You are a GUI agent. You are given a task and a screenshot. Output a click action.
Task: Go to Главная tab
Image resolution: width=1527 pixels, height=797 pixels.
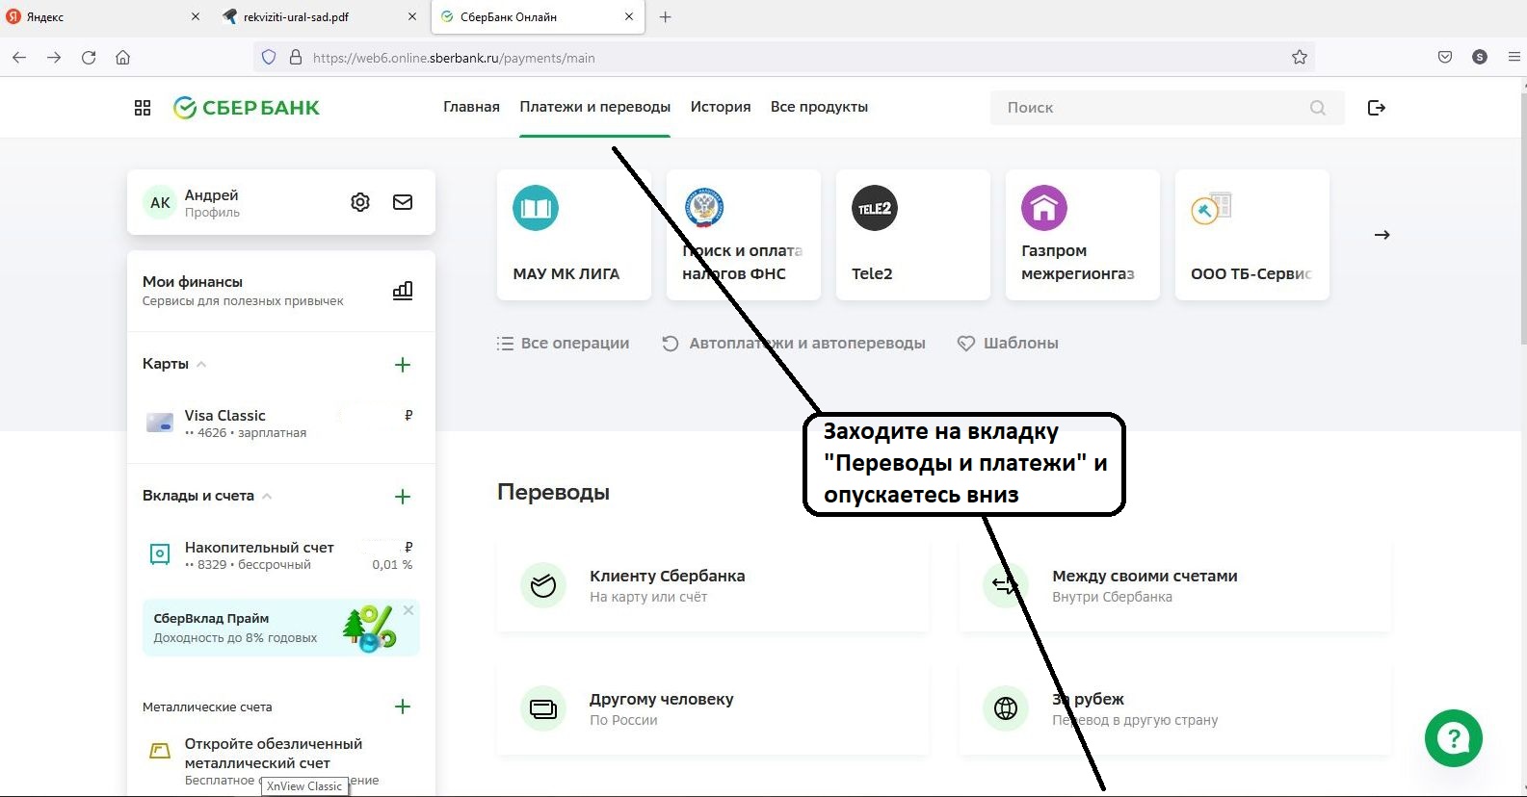(x=471, y=107)
